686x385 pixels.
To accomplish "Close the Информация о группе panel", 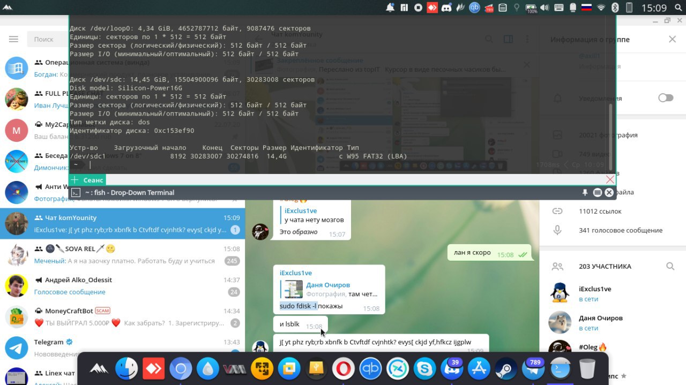I will [672, 39].
